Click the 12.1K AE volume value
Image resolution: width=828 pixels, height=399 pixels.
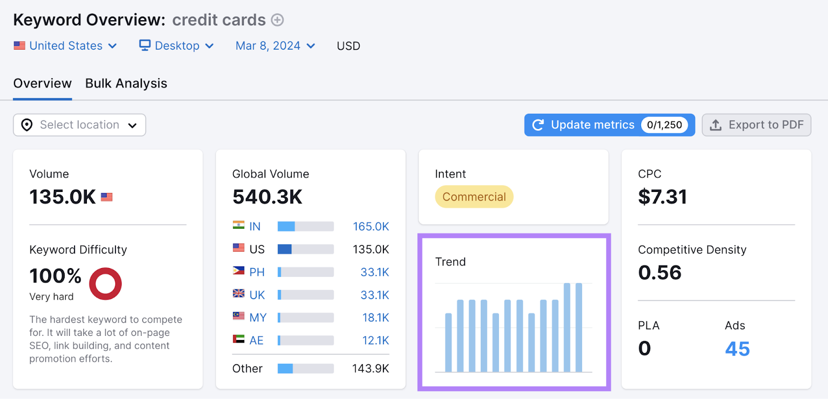click(x=376, y=341)
